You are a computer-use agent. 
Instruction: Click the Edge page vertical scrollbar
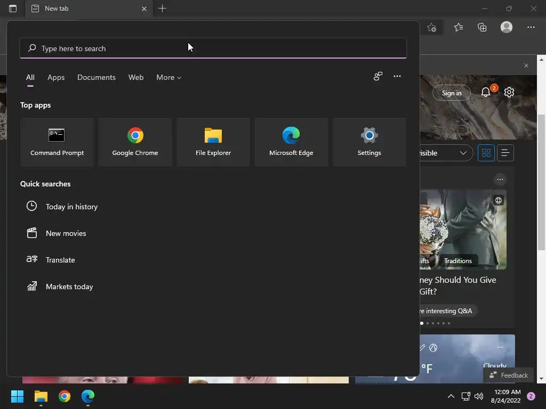pos(541,182)
